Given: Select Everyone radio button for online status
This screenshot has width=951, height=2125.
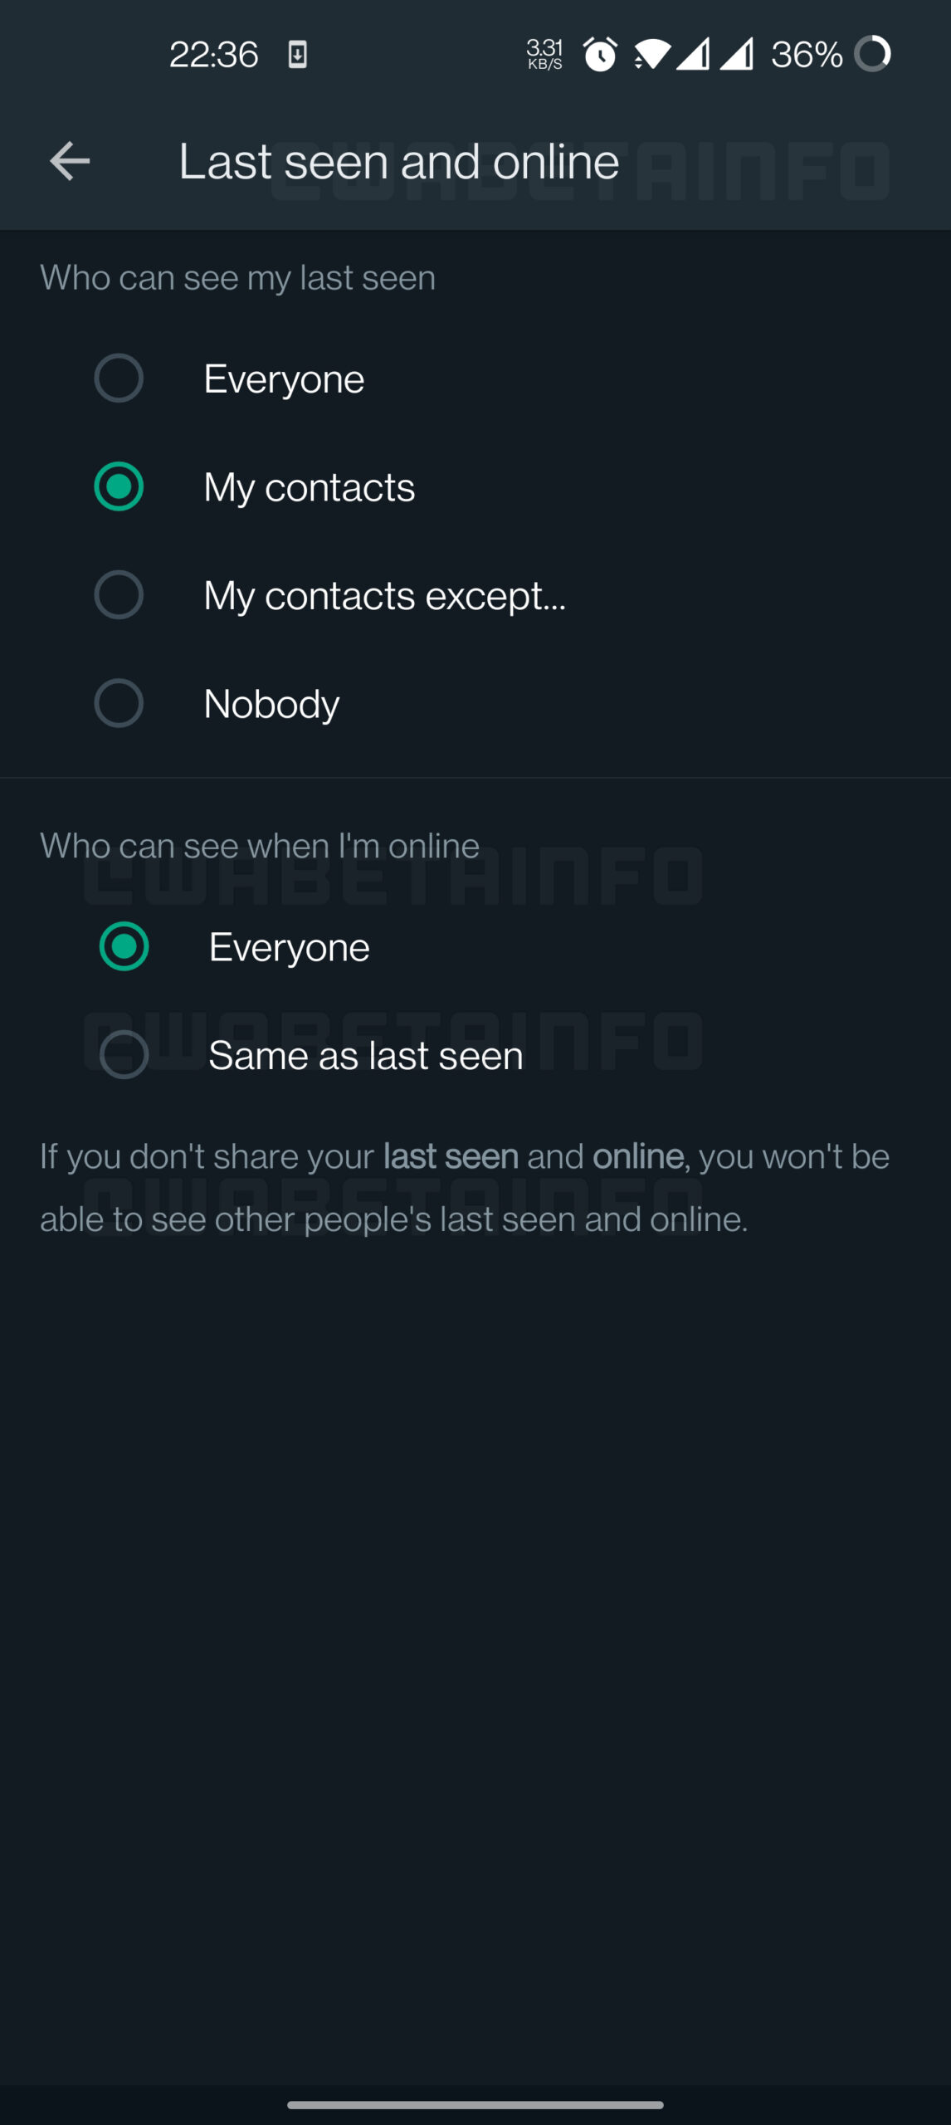Looking at the screenshot, I should coord(124,946).
